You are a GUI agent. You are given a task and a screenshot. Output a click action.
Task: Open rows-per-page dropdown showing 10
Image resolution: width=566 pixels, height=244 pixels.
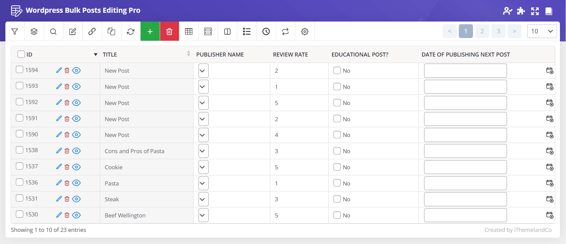pos(542,31)
